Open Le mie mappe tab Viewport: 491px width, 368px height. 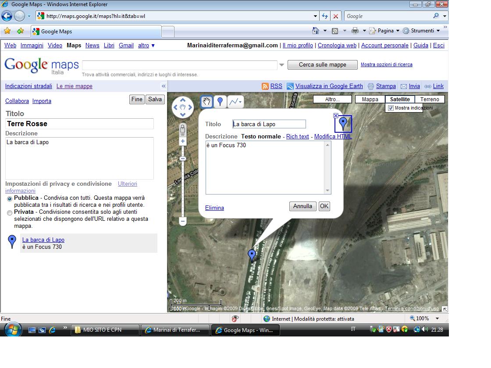(x=74, y=86)
